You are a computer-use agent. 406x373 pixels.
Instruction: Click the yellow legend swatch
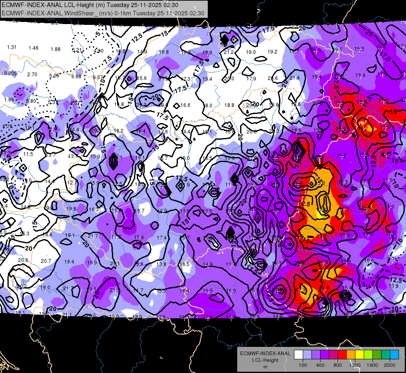tap(360, 354)
